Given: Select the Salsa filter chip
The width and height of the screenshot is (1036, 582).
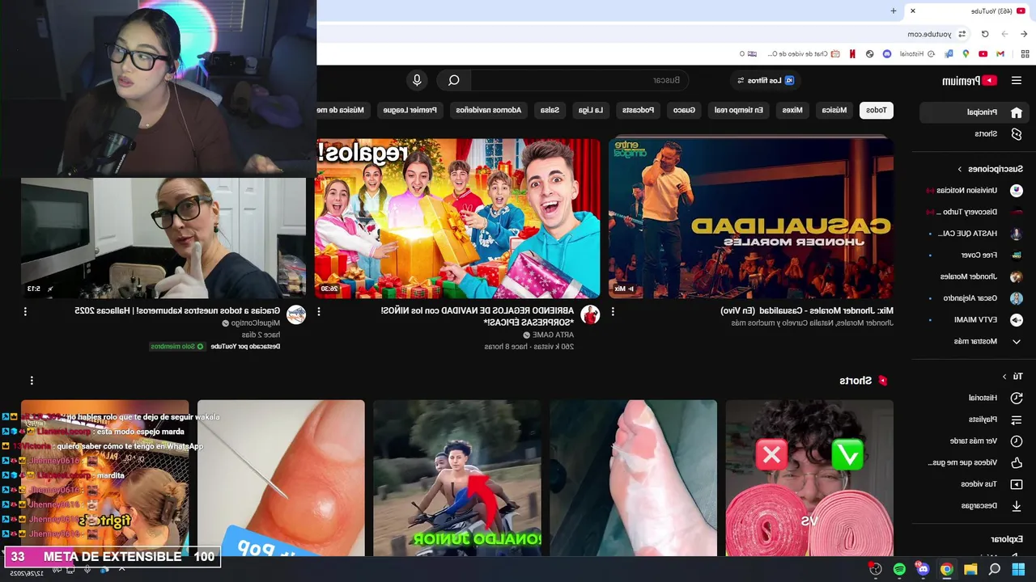Looking at the screenshot, I should (550, 110).
